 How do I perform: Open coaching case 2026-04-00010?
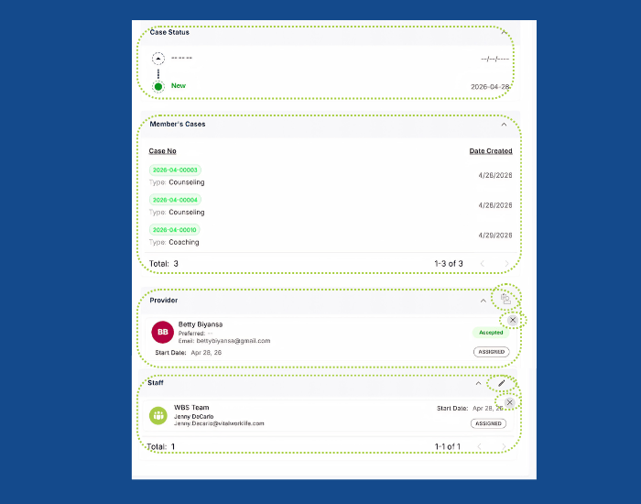[x=175, y=229]
